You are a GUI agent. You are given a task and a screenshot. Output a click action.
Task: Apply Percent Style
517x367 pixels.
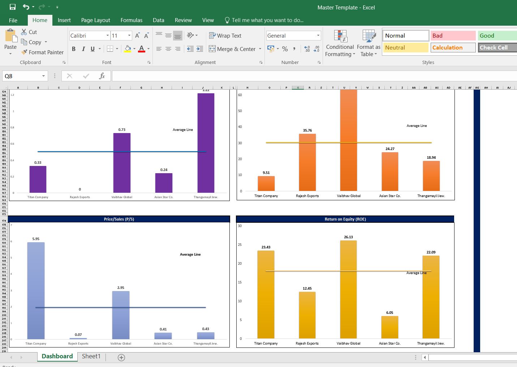(x=285, y=49)
